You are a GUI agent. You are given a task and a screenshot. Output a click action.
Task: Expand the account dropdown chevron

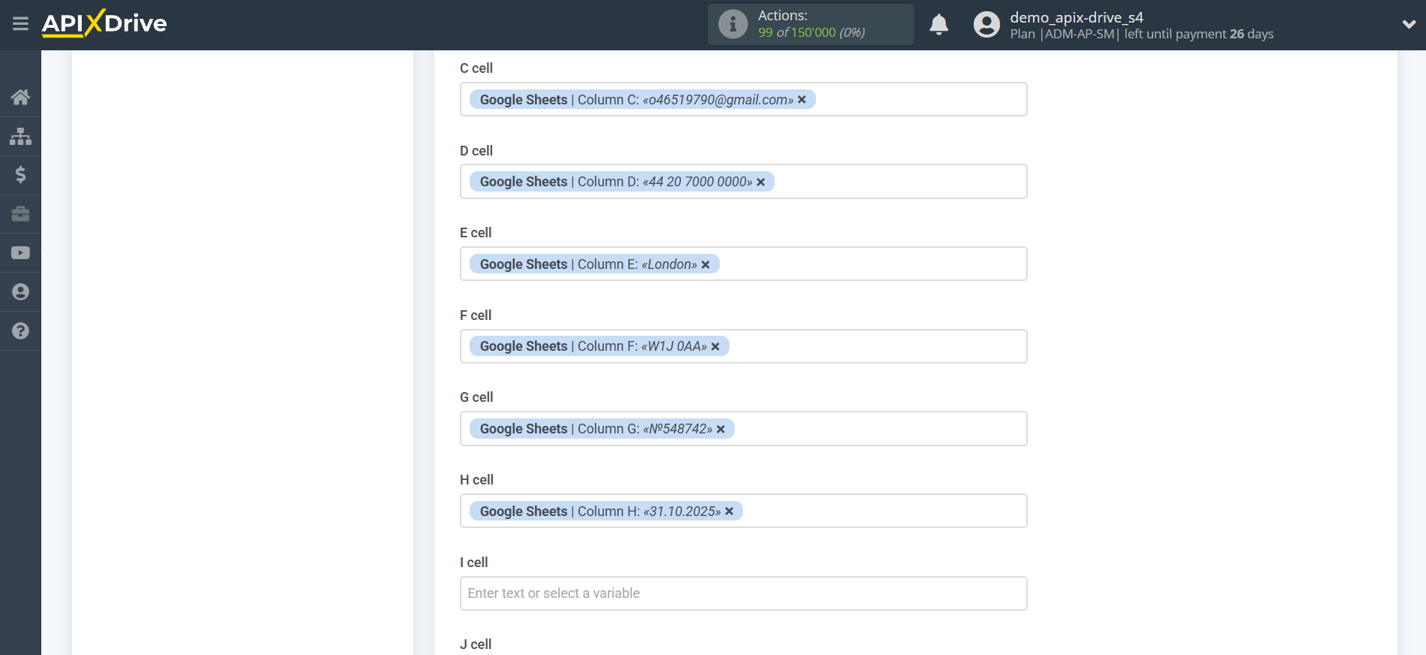[x=1409, y=24]
